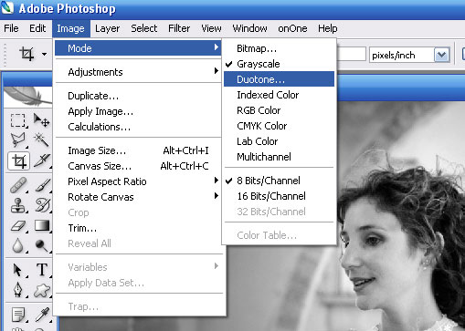The height and width of the screenshot is (331, 465).
Task: Select the Clone Stamp tool
Action: [x=18, y=205]
